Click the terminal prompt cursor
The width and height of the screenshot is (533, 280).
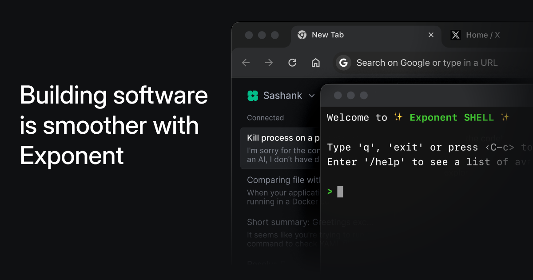pos(340,192)
